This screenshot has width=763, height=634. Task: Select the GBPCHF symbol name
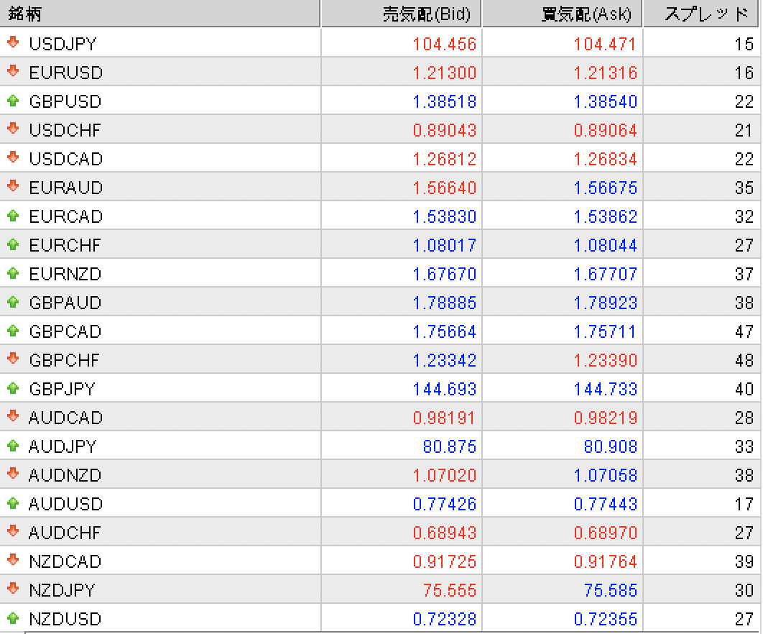[64, 360]
